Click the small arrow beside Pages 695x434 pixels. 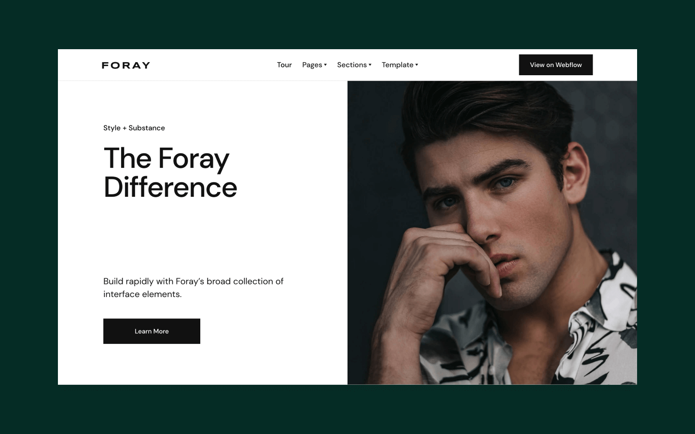pyautogui.click(x=325, y=65)
